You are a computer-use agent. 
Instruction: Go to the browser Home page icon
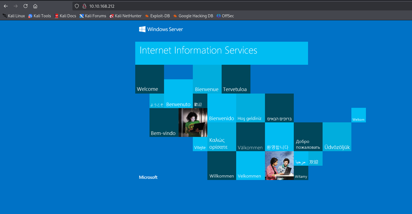click(35, 6)
